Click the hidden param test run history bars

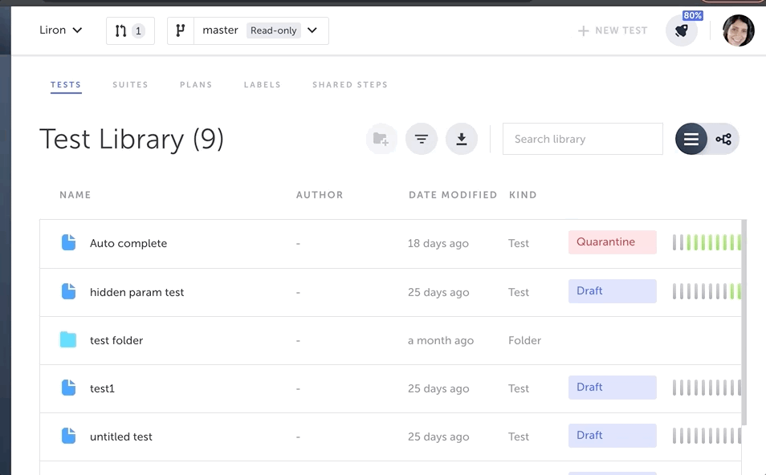point(707,291)
